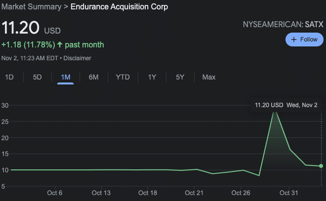Click the 25 y-axis label
The image size is (326, 201).
(5, 121)
